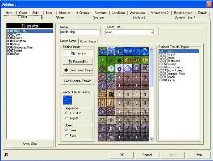Click the Set Uniform Terrain button
The image size is (213, 161).
78,81
